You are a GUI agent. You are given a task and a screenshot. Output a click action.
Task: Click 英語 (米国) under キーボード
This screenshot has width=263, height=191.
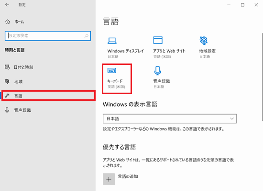(116, 87)
